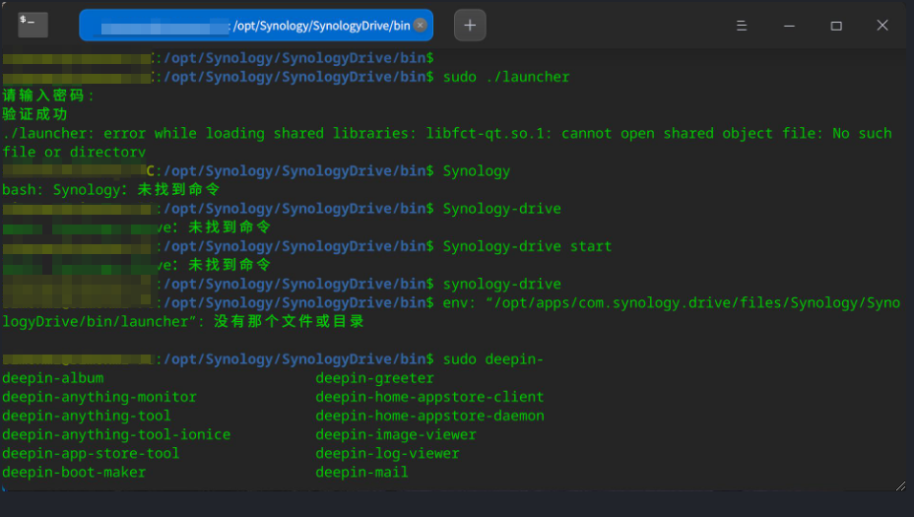Click deepin-home-appstore-client completion entry
The width and height of the screenshot is (914, 517).
(429, 397)
